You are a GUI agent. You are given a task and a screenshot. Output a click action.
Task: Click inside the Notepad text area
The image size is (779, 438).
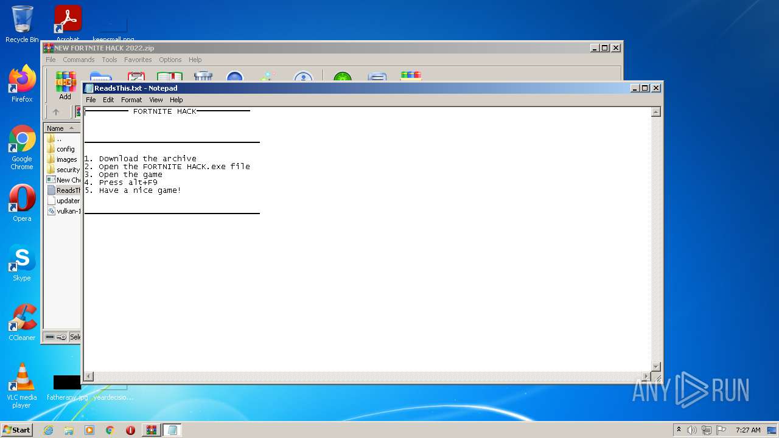tap(367, 239)
